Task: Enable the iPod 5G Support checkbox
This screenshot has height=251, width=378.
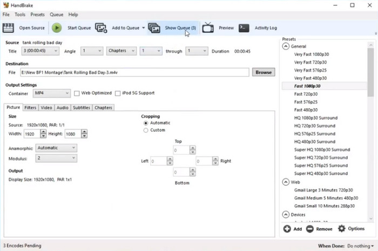Action: (x=118, y=93)
